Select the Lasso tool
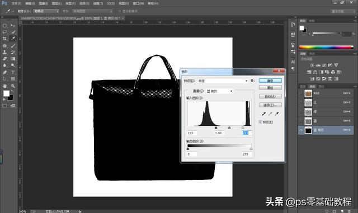 point(4,32)
